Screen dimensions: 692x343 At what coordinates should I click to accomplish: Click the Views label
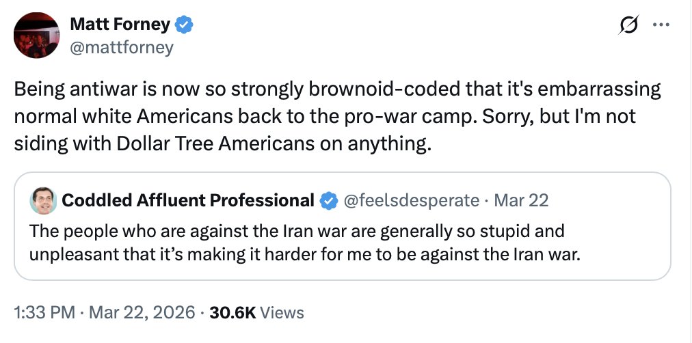[282, 312]
